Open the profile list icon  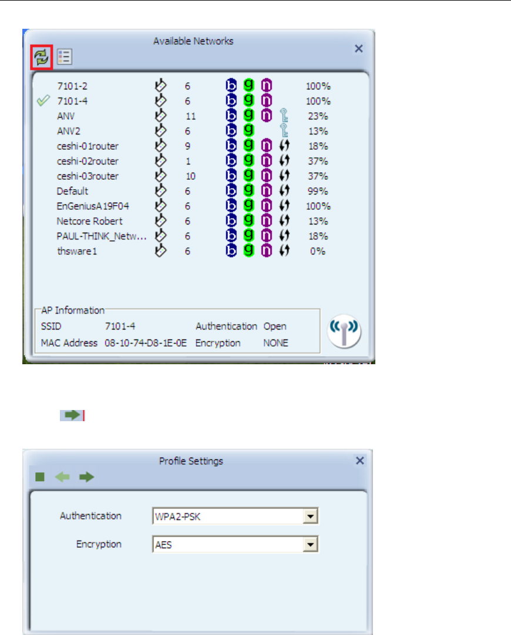[x=65, y=57]
